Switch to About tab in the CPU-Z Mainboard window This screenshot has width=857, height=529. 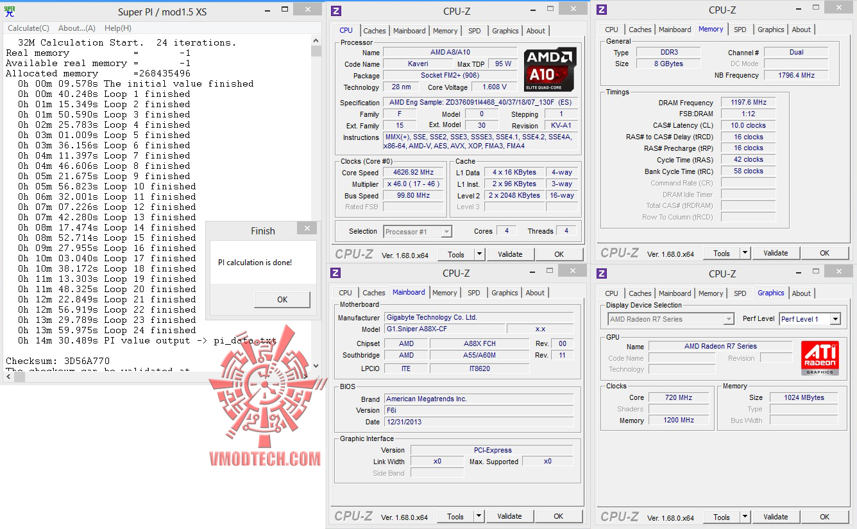535,293
